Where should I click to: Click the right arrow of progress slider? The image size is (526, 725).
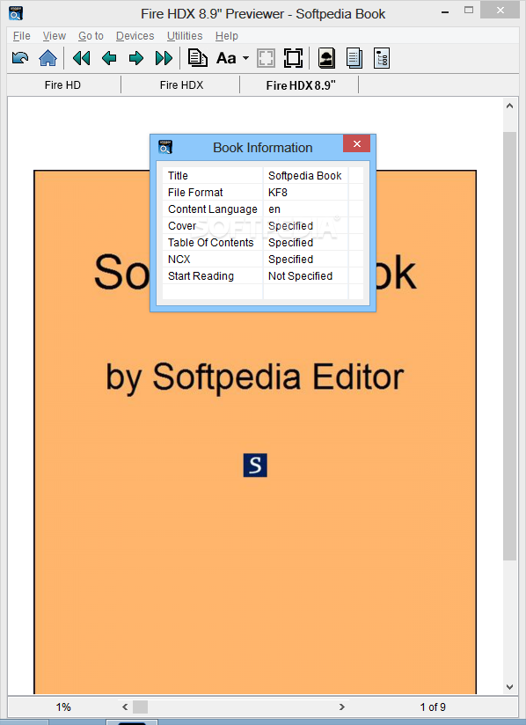pos(342,707)
